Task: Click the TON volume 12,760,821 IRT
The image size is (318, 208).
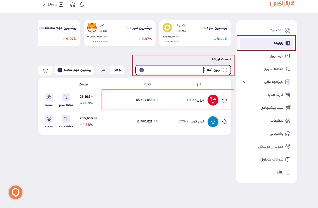Action: click(147, 121)
